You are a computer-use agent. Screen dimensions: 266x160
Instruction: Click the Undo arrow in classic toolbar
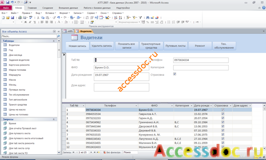[58, 17]
